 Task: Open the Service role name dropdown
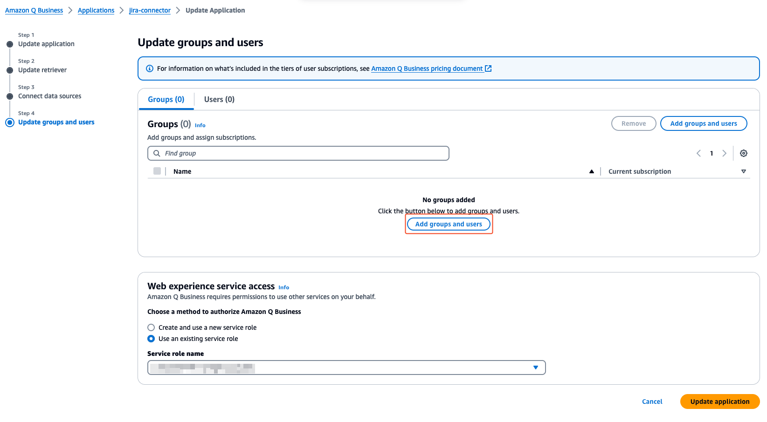(x=535, y=368)
